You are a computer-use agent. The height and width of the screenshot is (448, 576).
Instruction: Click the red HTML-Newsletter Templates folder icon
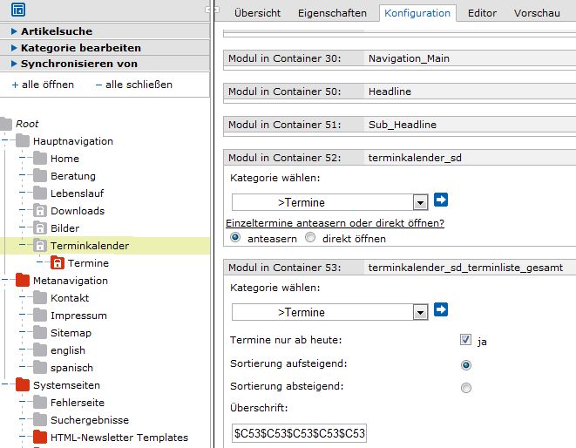tap(40, 438)
